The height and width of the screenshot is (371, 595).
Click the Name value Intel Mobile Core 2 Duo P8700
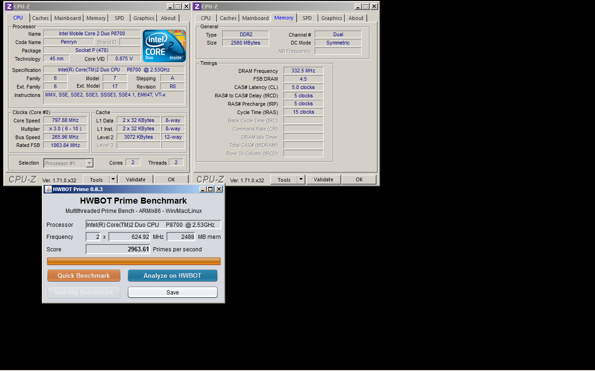point(92,34)
